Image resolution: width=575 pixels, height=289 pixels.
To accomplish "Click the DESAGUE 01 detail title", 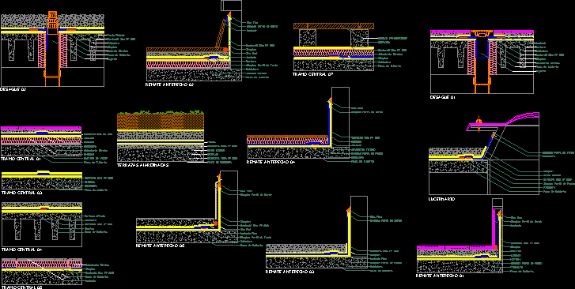I will pos(443,97).
